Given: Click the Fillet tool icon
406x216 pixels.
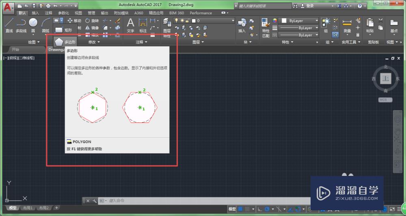Looking at the screenshot, I should (x=105, y=28).
